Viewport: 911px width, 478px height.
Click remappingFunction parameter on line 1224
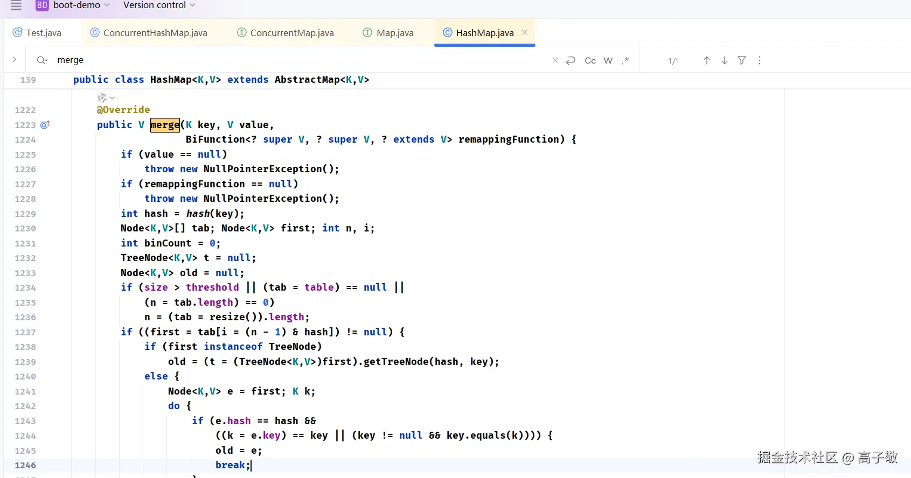509,139
